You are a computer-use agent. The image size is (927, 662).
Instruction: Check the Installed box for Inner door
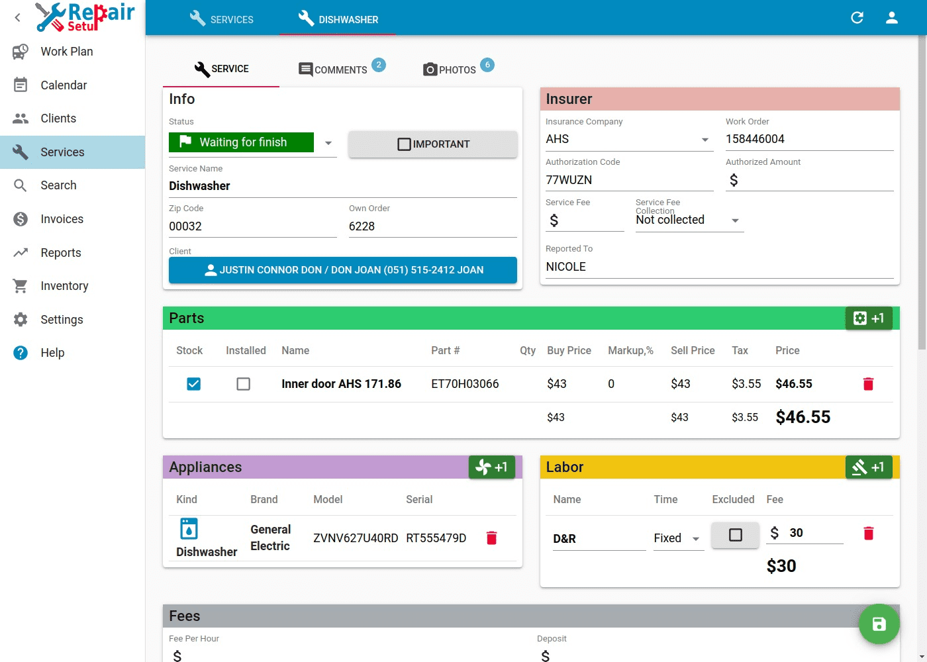click(243, 384)
